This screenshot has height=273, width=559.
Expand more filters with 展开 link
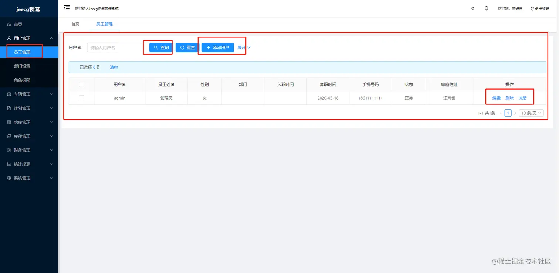coord(244,47)
